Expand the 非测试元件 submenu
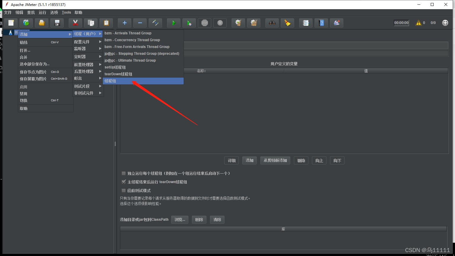455x256 pixels. [88, 93]
